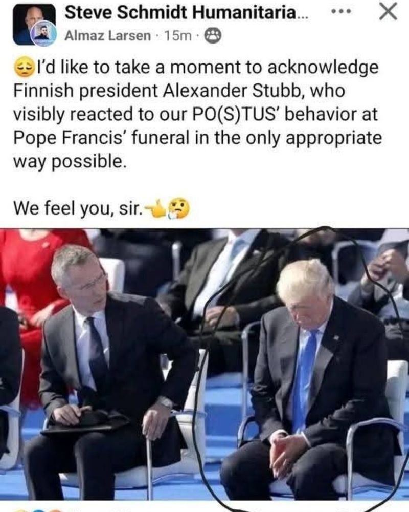Screen dimensions: 409x512
Task: Open the Steve Schmidt group avatar
Action: 34,25
